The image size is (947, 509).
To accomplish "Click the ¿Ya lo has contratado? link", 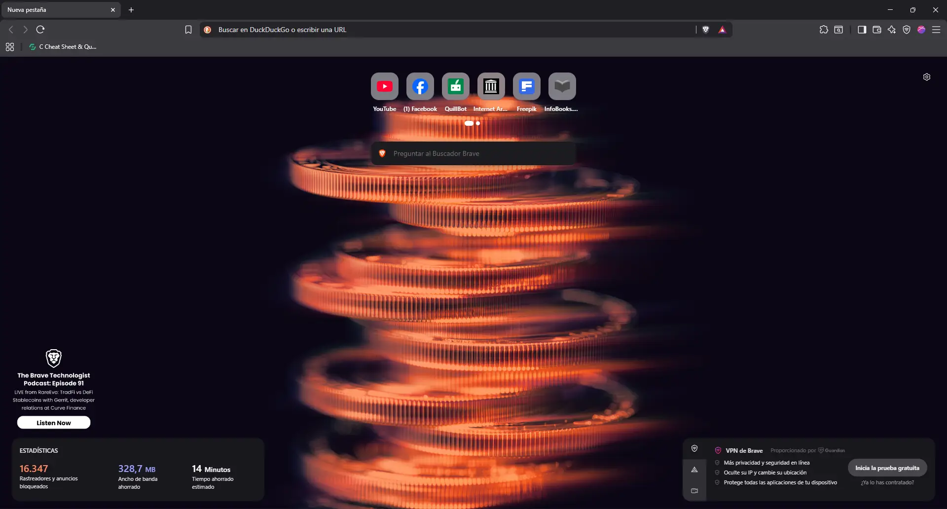I will coord(887,482).
